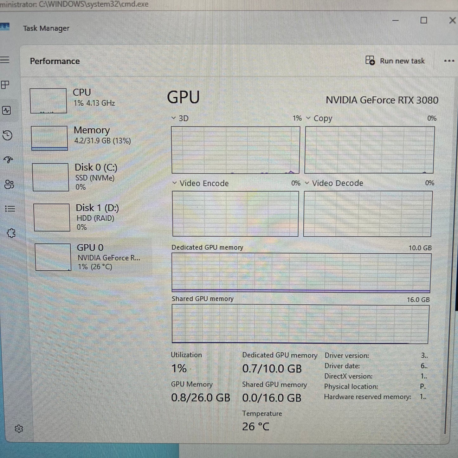Select the Performance page icon
Screen dimensions: 458x458
[7, 111]
